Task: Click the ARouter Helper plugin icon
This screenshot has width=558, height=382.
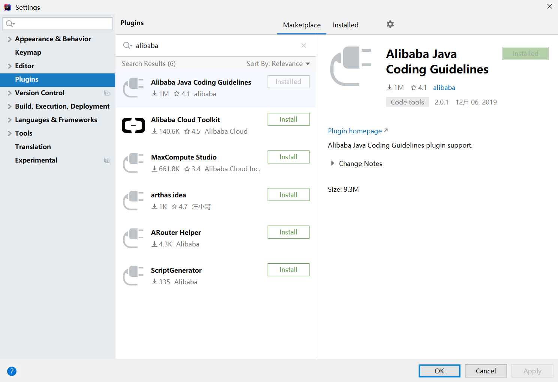Action: [x=133, y=238]
